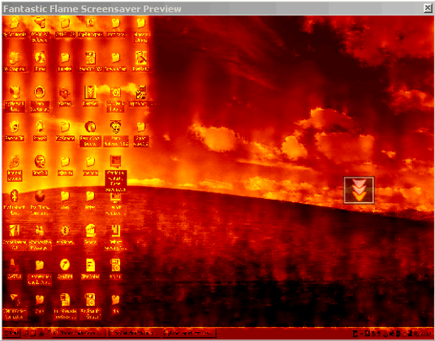
Task: Switch to the first open window on taskbar
Action: pyautogui.click(x=79, y=333)
